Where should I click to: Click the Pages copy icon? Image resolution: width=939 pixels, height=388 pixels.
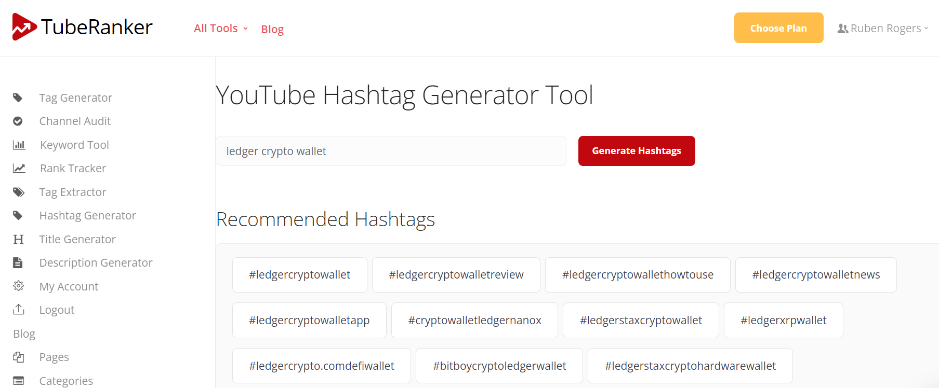19,357
